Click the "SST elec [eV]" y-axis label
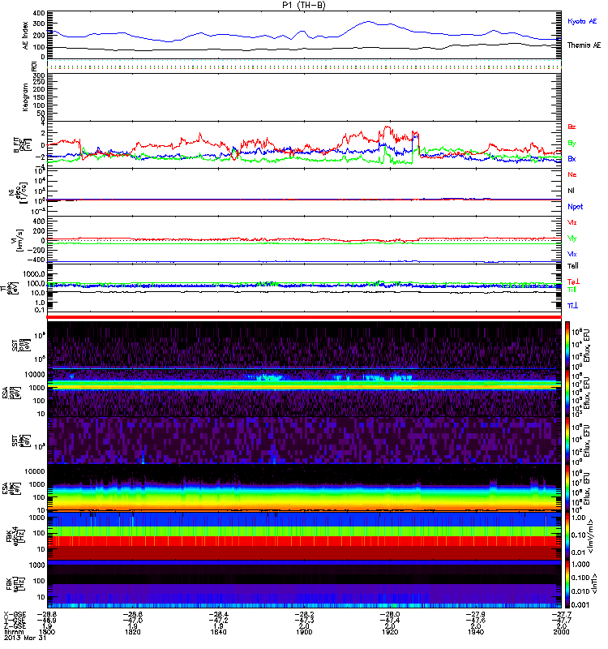Viewport: 608px width, 649px height. click(21, 441)
